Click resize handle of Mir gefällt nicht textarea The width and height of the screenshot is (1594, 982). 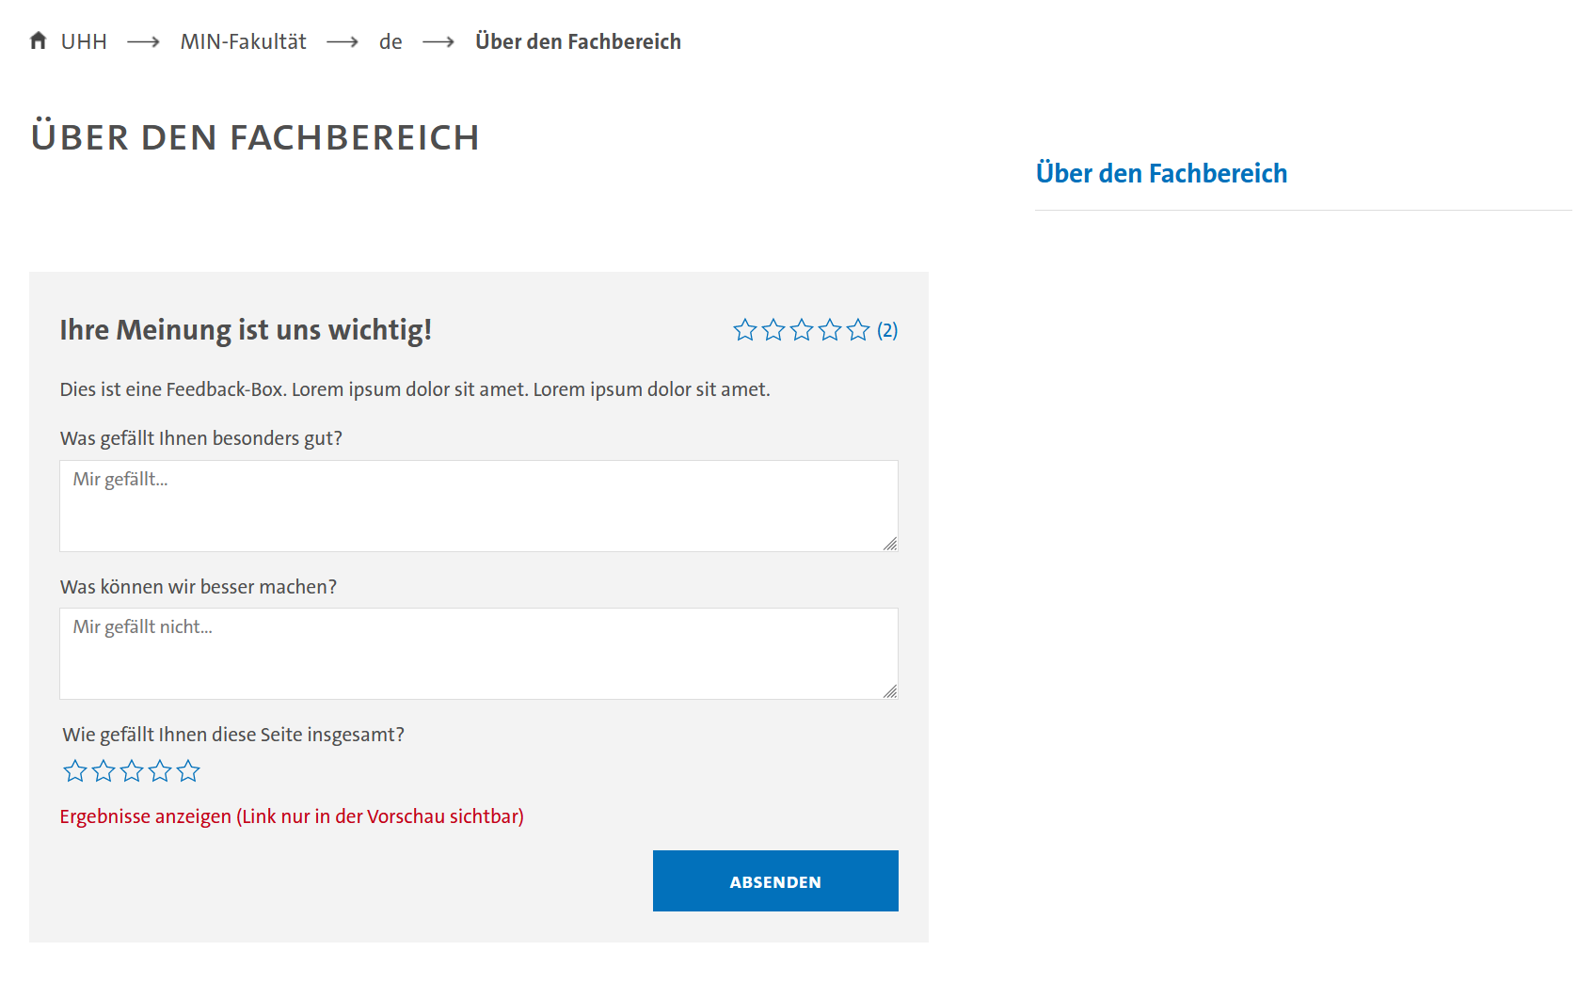click(890, 691)
